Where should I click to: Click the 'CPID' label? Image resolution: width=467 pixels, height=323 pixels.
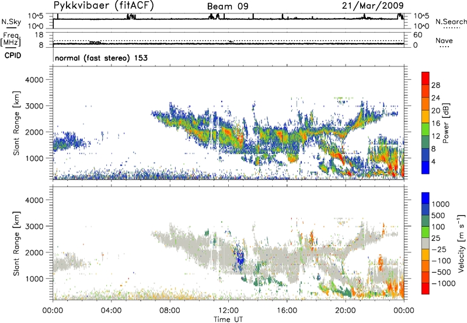click(x=13, y=55)
